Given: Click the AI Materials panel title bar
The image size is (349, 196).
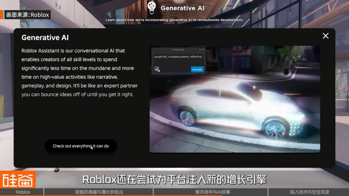Looking at the screenshot, I should (178, 50).
